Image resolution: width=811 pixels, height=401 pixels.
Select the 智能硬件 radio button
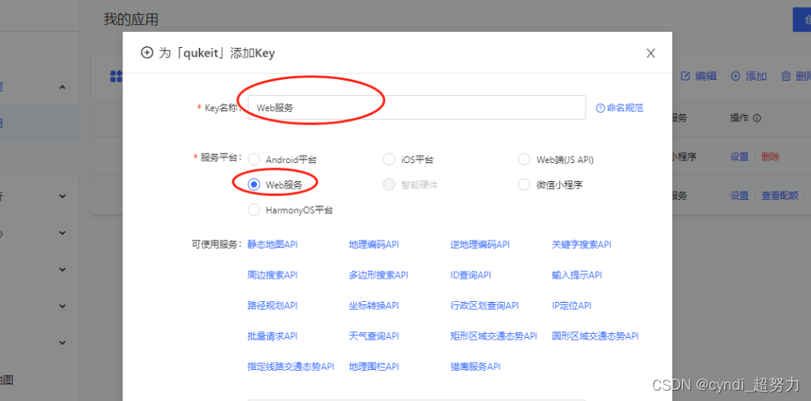pyautogui.click(x=389, y=185)
